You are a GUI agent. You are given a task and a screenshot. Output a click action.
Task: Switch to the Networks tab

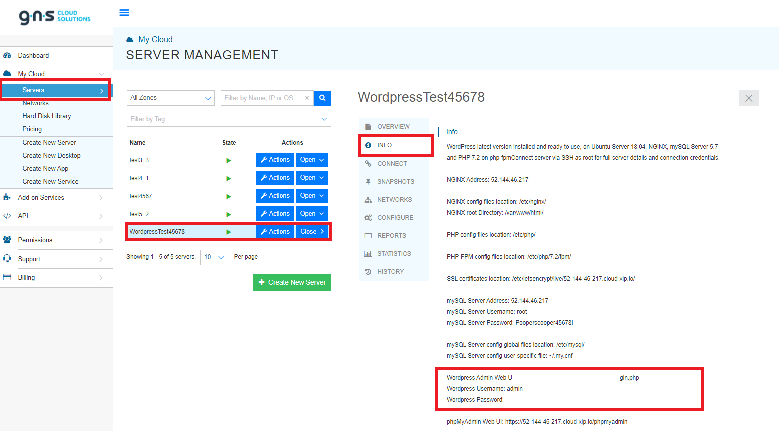click(x=394, y=200)
